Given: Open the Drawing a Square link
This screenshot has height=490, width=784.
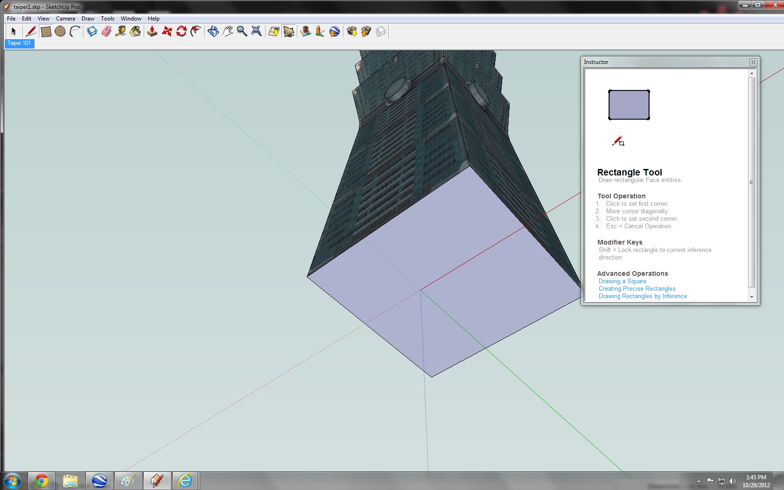Looking at the screenshot, I should click(622, 281).
